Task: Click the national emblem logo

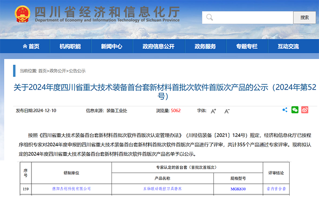Action: tap(20, 14)
